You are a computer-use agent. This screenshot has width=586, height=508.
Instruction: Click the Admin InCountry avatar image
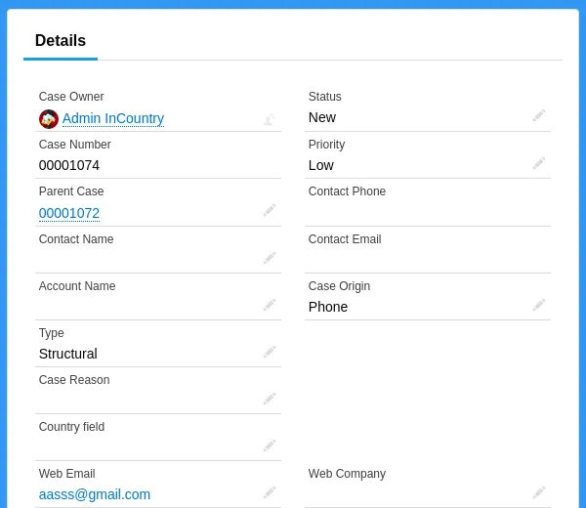point(49,119)
